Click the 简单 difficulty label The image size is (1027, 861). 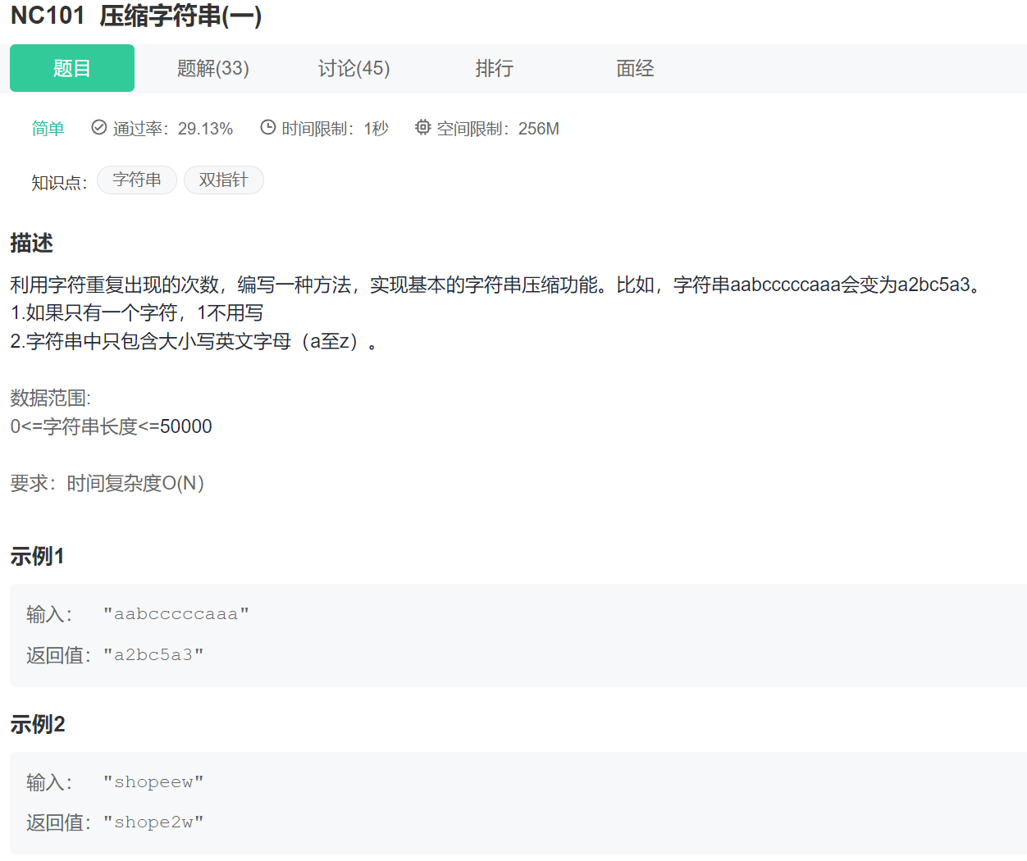(48, 129)
